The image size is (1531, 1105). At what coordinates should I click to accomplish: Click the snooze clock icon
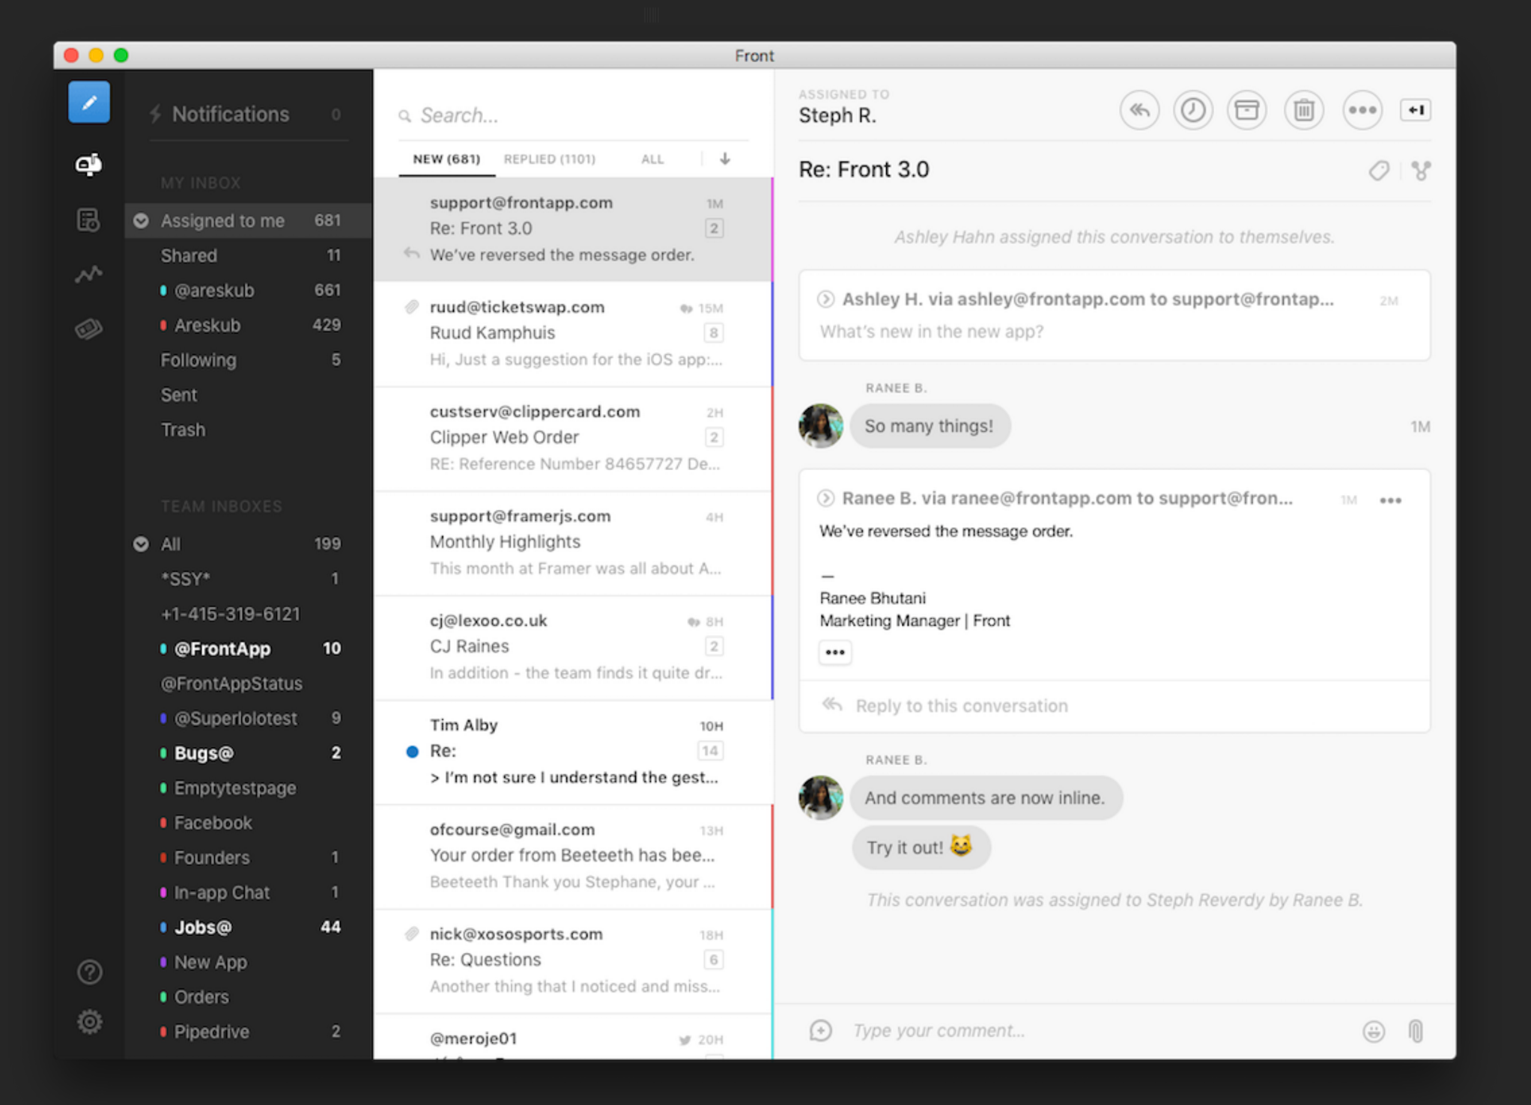click(1192, 110)
